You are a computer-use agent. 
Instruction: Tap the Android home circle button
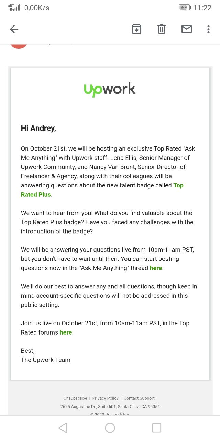(x=110, y=428)
